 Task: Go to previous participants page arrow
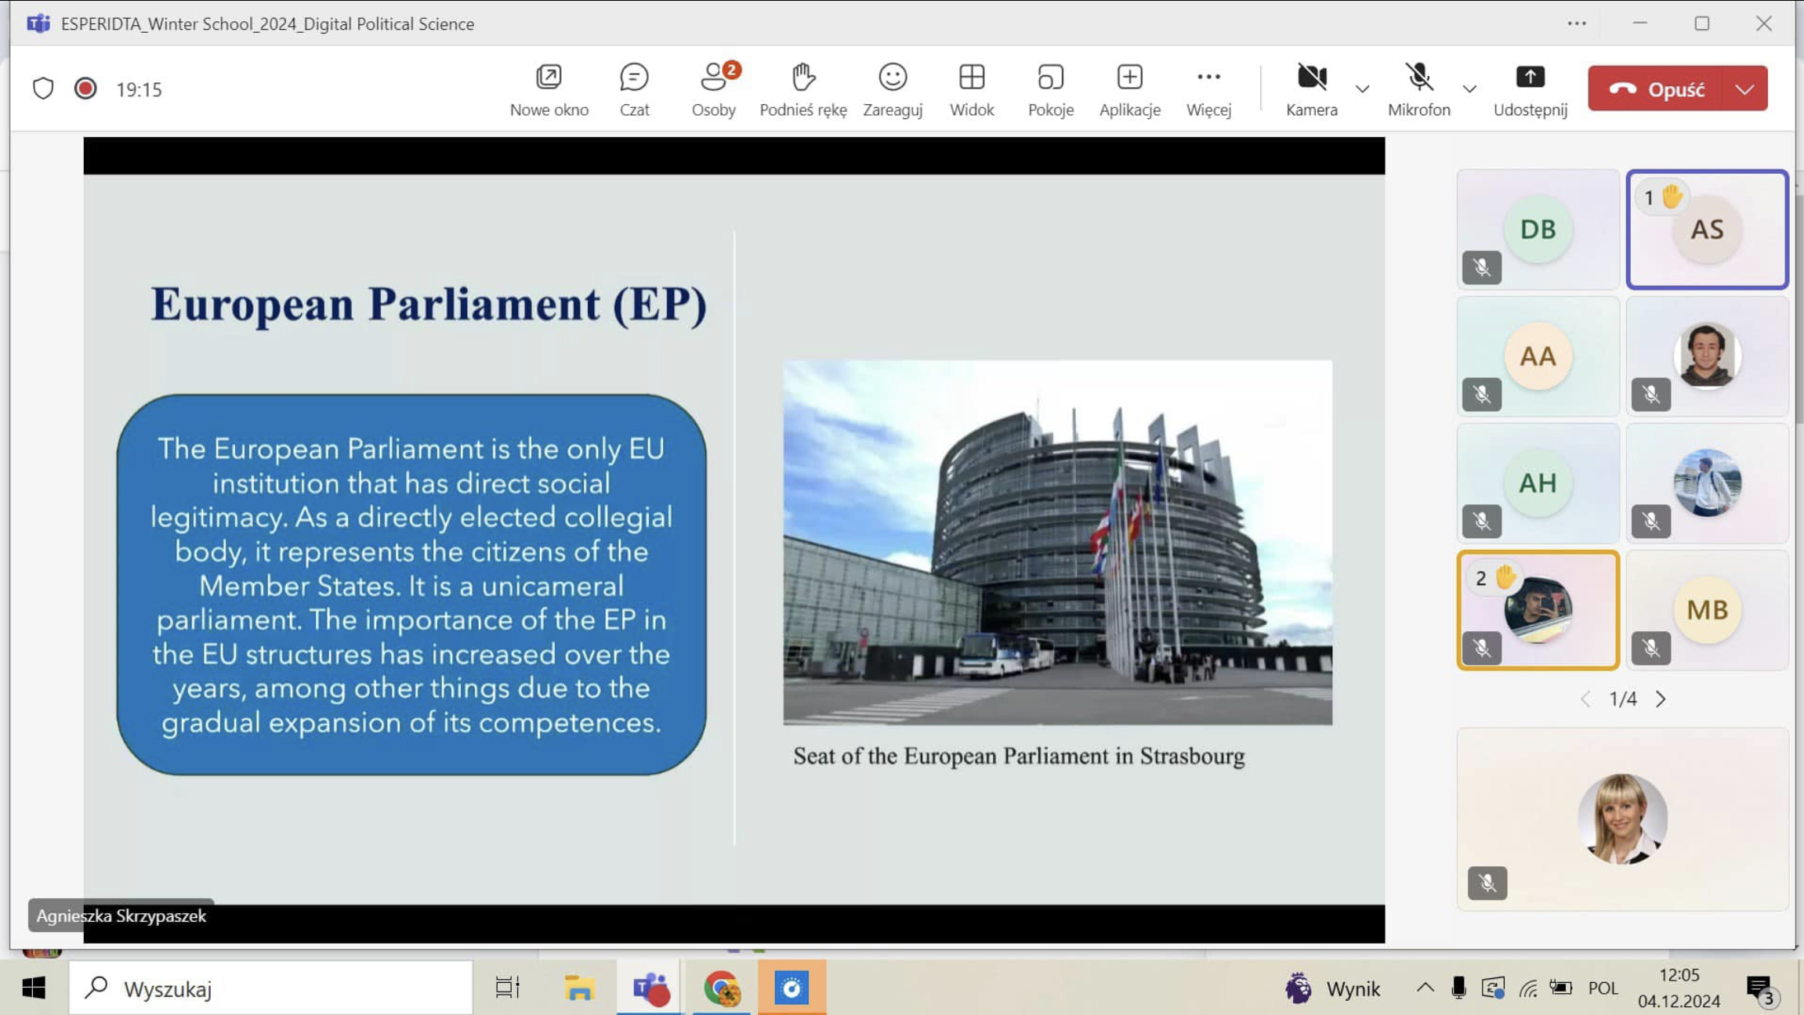coord(1585,699)
